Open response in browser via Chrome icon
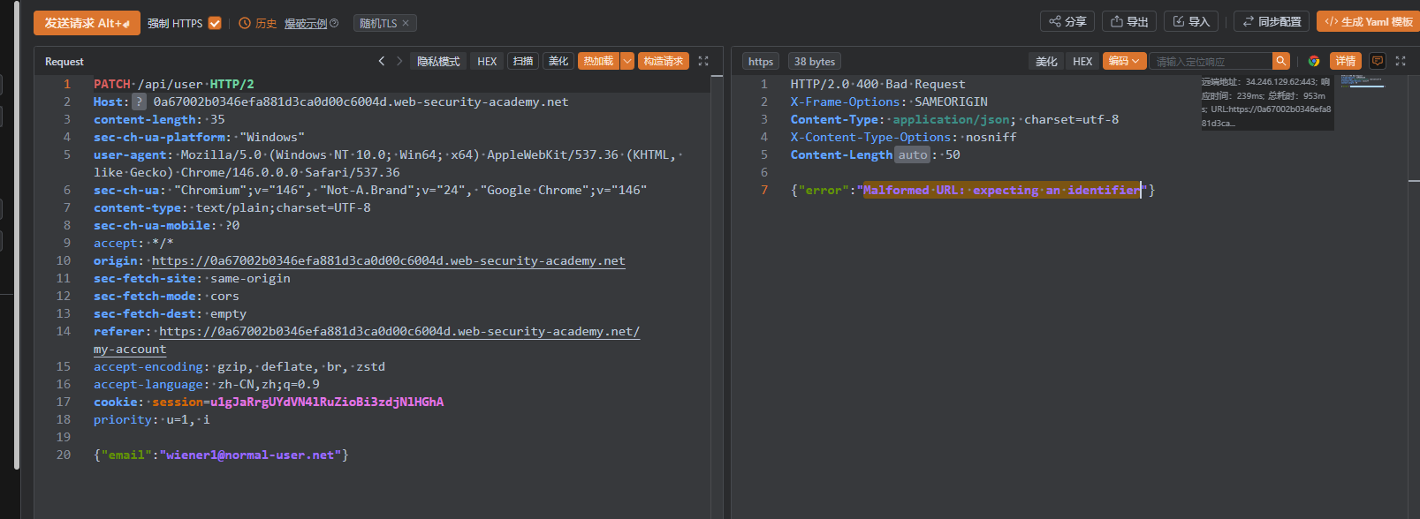 coord(1314,61)
